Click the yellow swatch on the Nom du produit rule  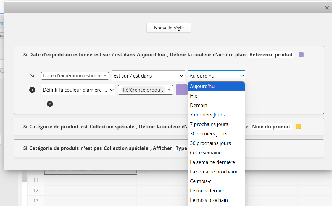298,127
